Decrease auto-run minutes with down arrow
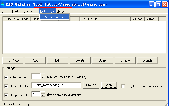169x106 pixels. click(43, 78)
